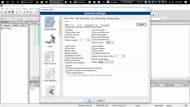Select the stamp icon at sidebar bottom
The width and height of the screenshot is (190, 107).
[50, 91]
